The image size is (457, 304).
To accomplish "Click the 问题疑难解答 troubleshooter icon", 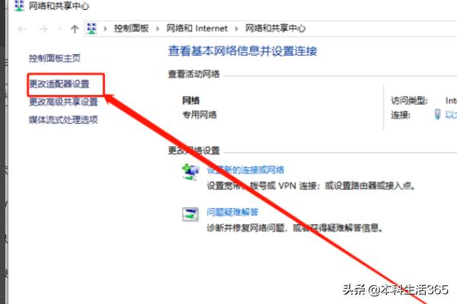I will tap(190, 214).
